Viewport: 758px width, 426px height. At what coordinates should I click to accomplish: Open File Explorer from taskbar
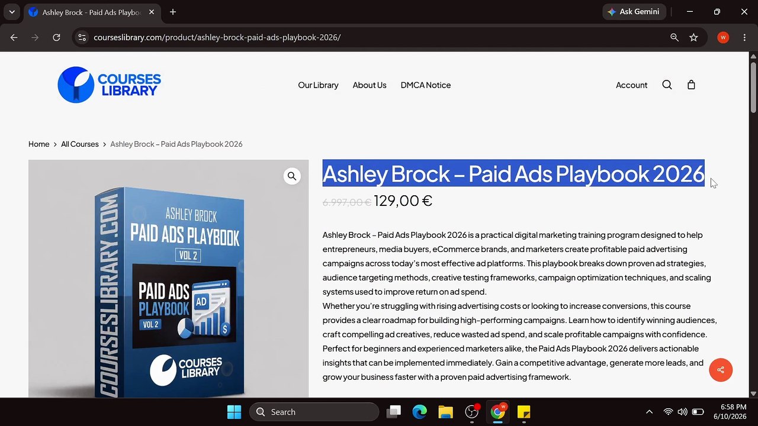pyautogui.click(x=446, y=412)
